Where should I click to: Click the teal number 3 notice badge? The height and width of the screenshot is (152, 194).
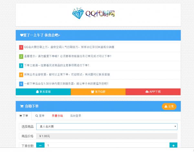pyautogui.click(x=21, y=65)
